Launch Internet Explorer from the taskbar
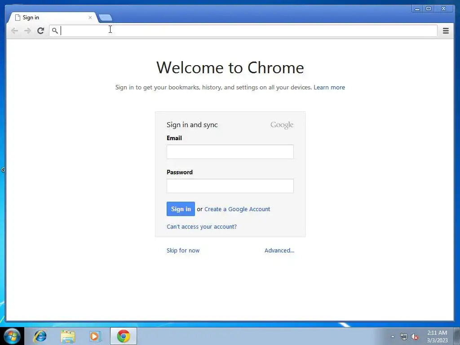 40,336
